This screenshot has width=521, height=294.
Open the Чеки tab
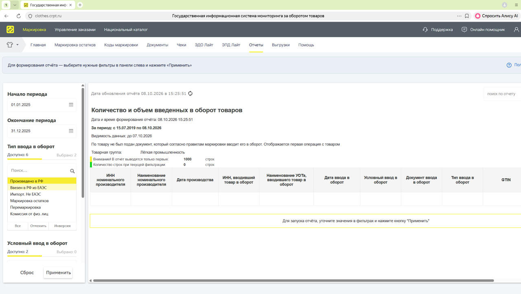[182, 45]
